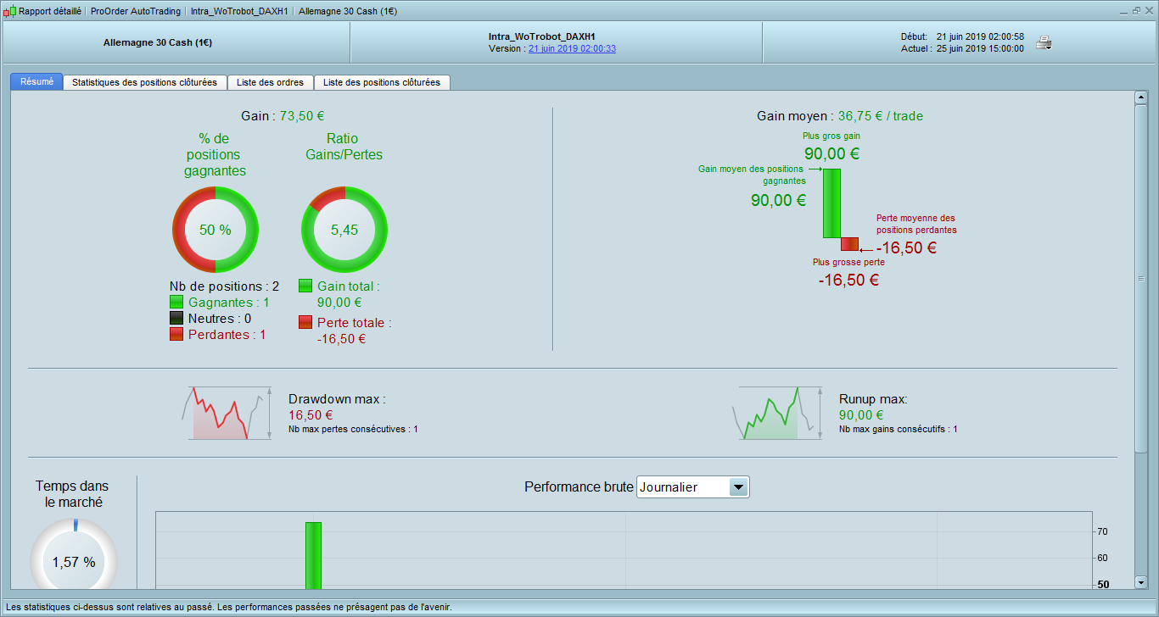Click the dropdown arrow next to Journalier

coord(739,487)
